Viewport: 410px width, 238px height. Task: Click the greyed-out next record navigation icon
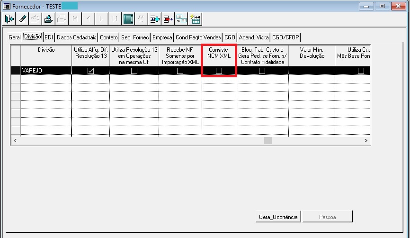point(101,19)
